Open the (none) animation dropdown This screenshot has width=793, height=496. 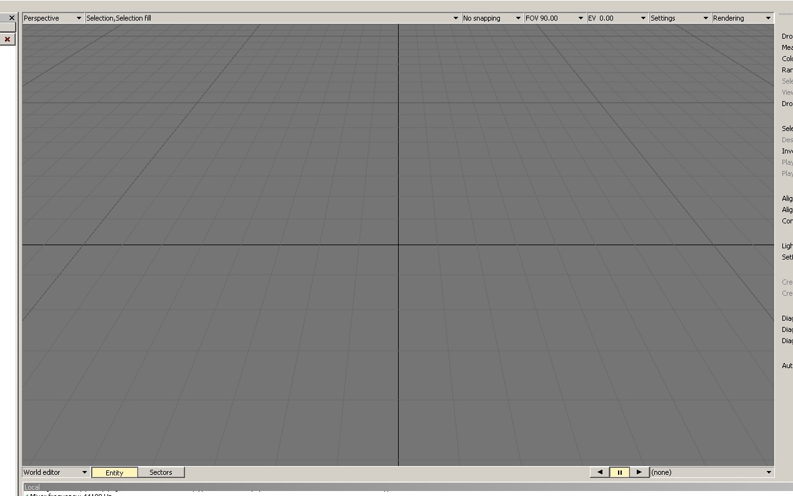712,472
